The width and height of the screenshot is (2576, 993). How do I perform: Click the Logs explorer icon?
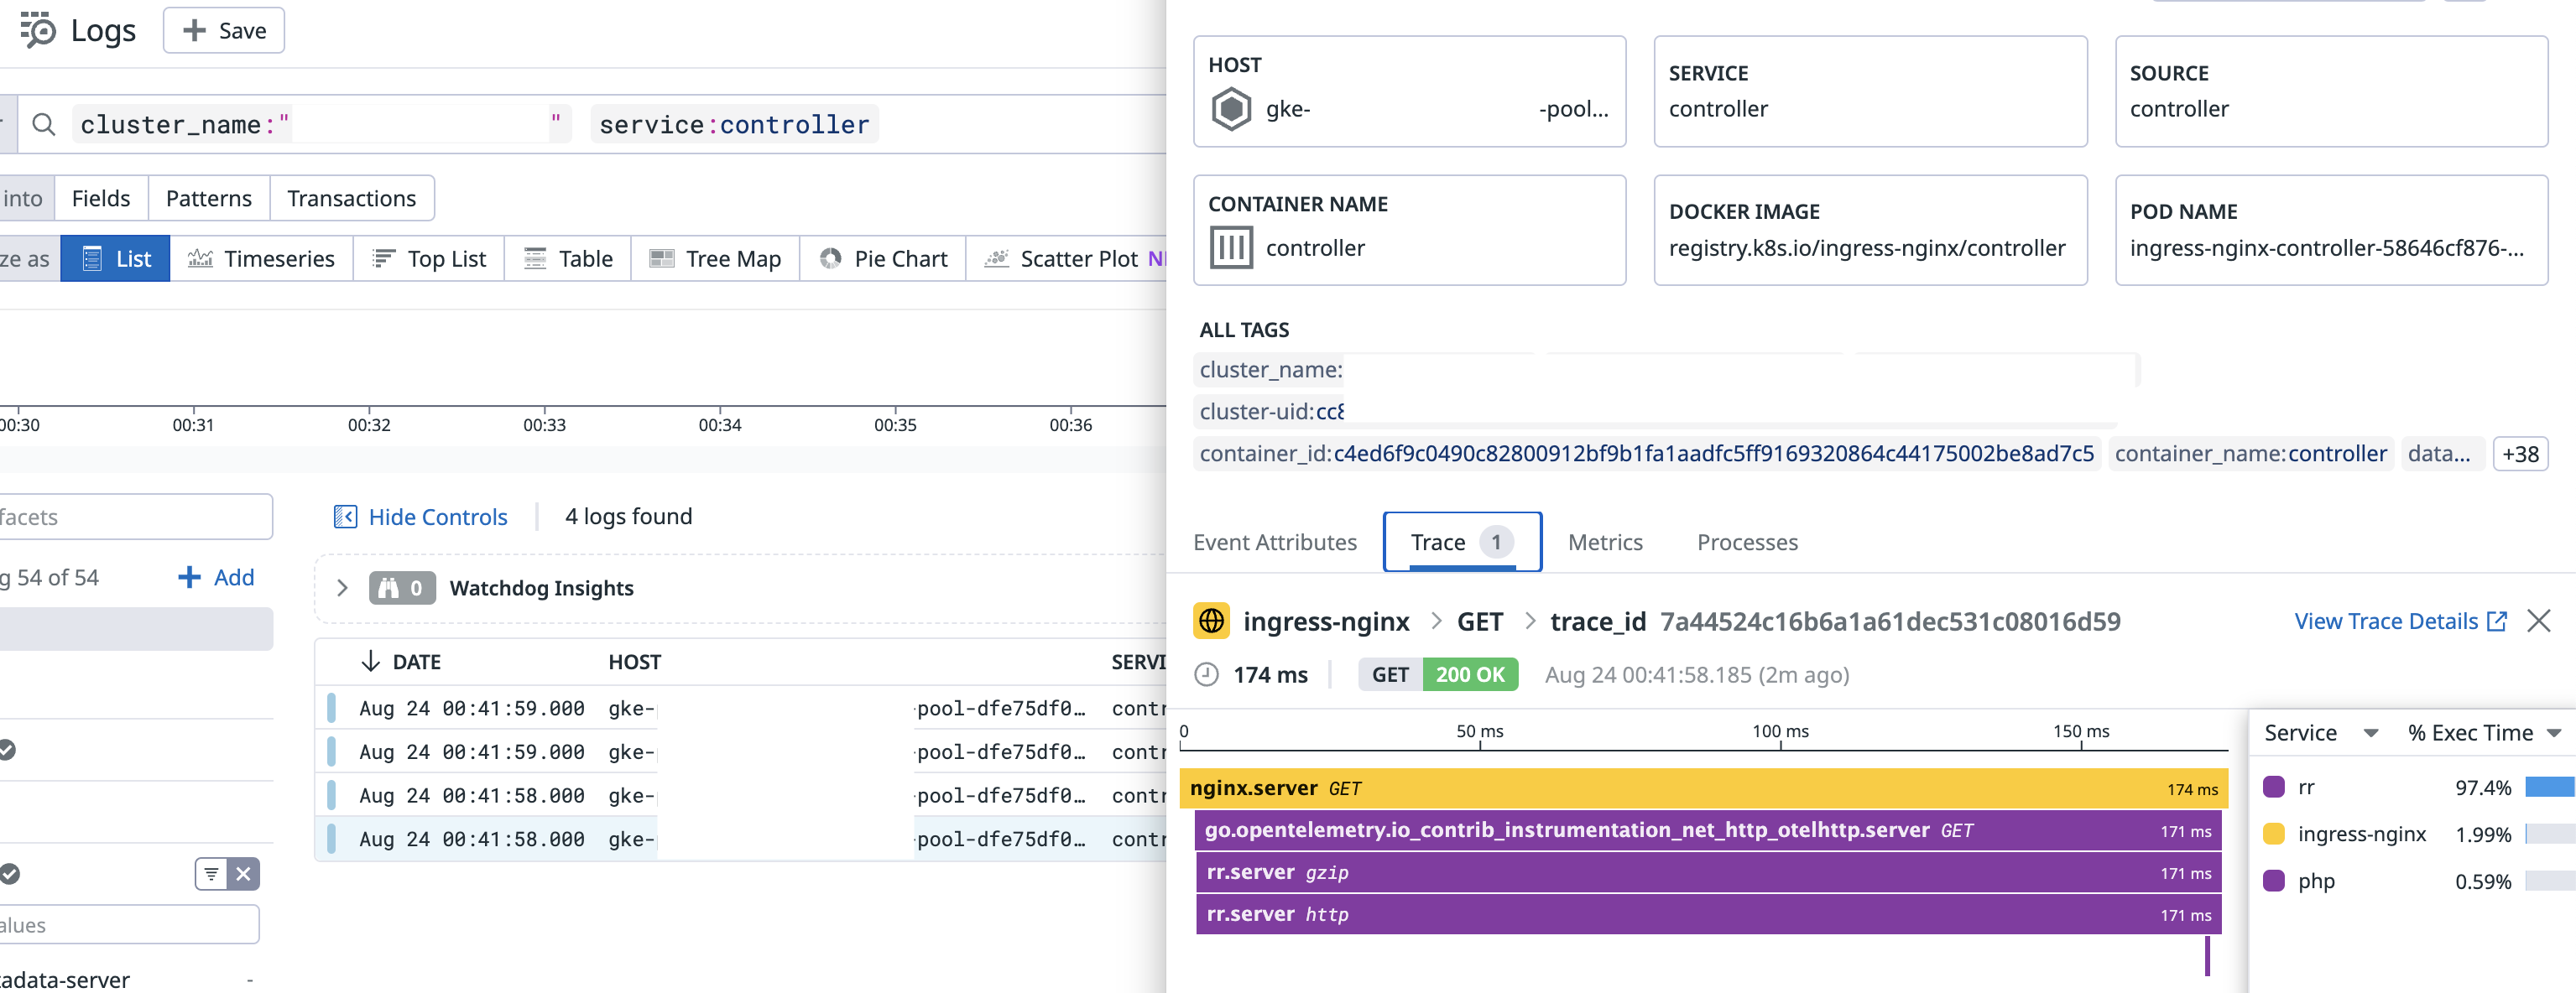point(38,30)
